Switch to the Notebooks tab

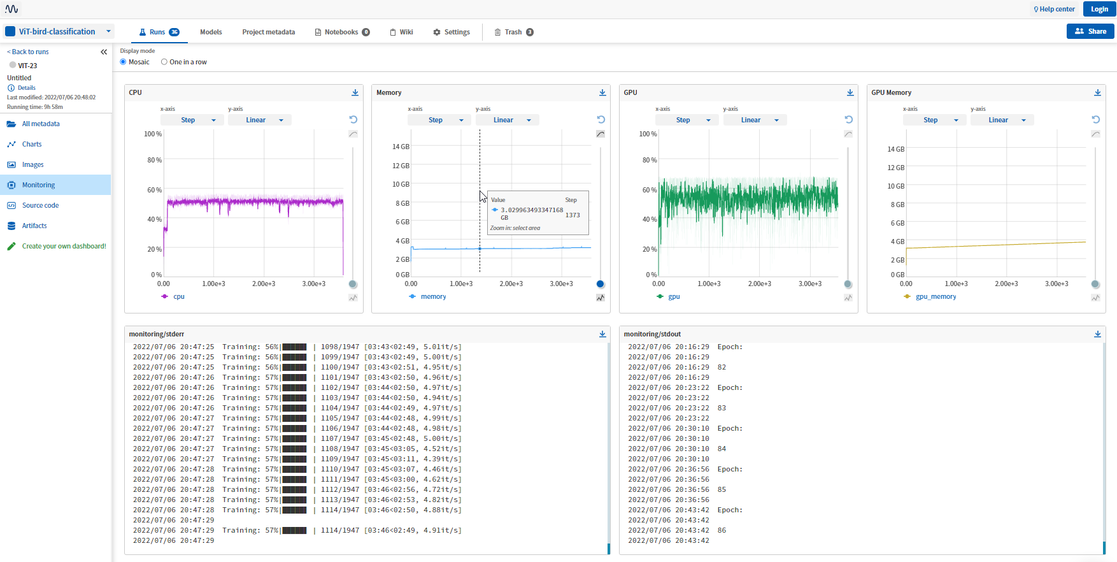point(341,32)
